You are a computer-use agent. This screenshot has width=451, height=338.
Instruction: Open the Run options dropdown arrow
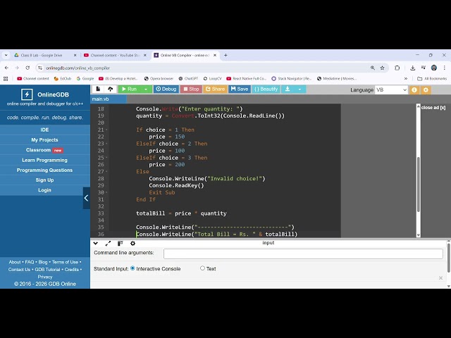tap(146, 89)
